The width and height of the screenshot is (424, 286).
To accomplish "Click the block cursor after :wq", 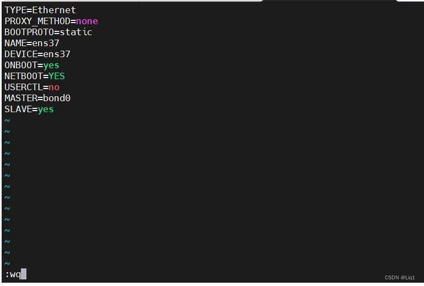I will (x=24, y=274).
